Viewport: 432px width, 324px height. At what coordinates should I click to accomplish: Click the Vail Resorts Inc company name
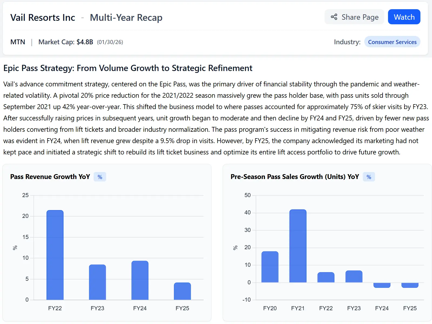[x=42, y=17]
